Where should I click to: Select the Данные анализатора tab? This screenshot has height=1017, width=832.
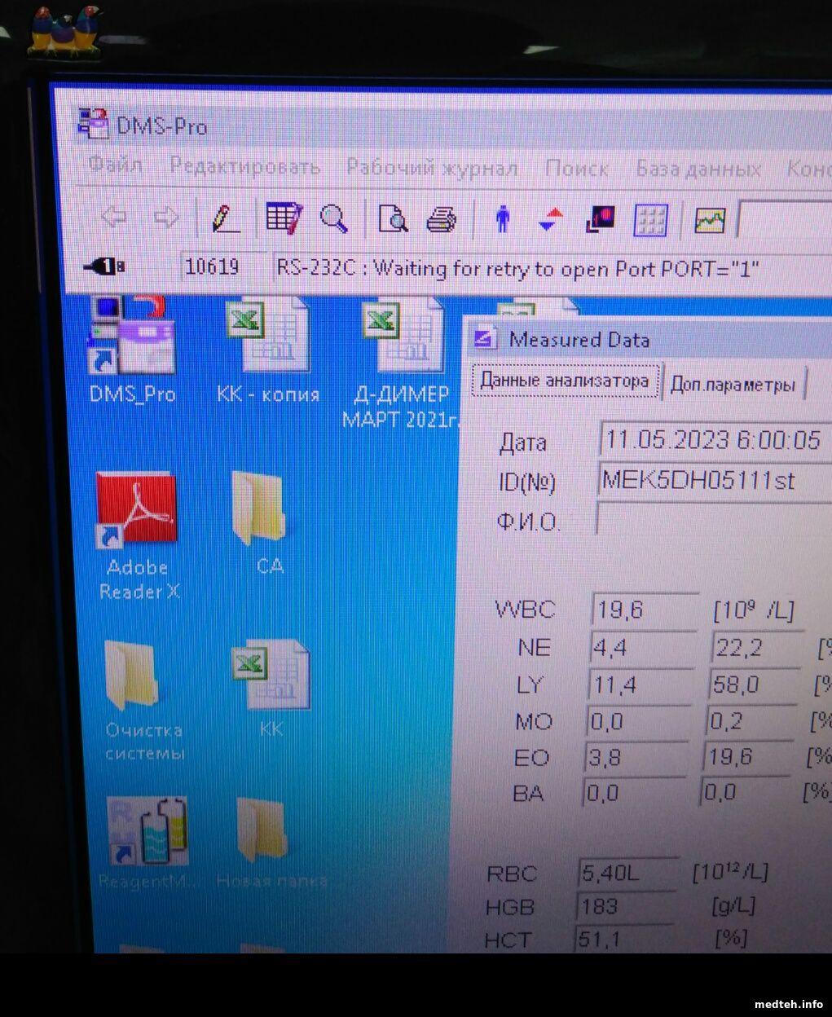pyautogui.click(x=564, y=380)
